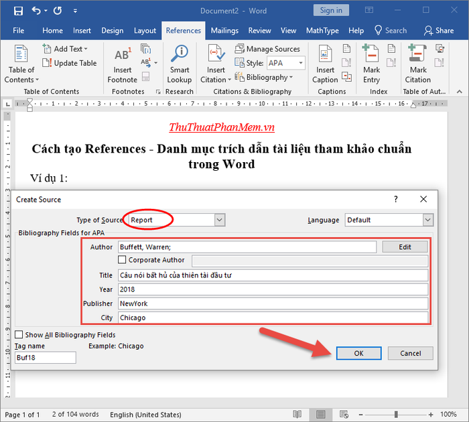469x422 pixels.
Task: Click Update Table of Authorities icon
Action: click(x=440, y=62)
